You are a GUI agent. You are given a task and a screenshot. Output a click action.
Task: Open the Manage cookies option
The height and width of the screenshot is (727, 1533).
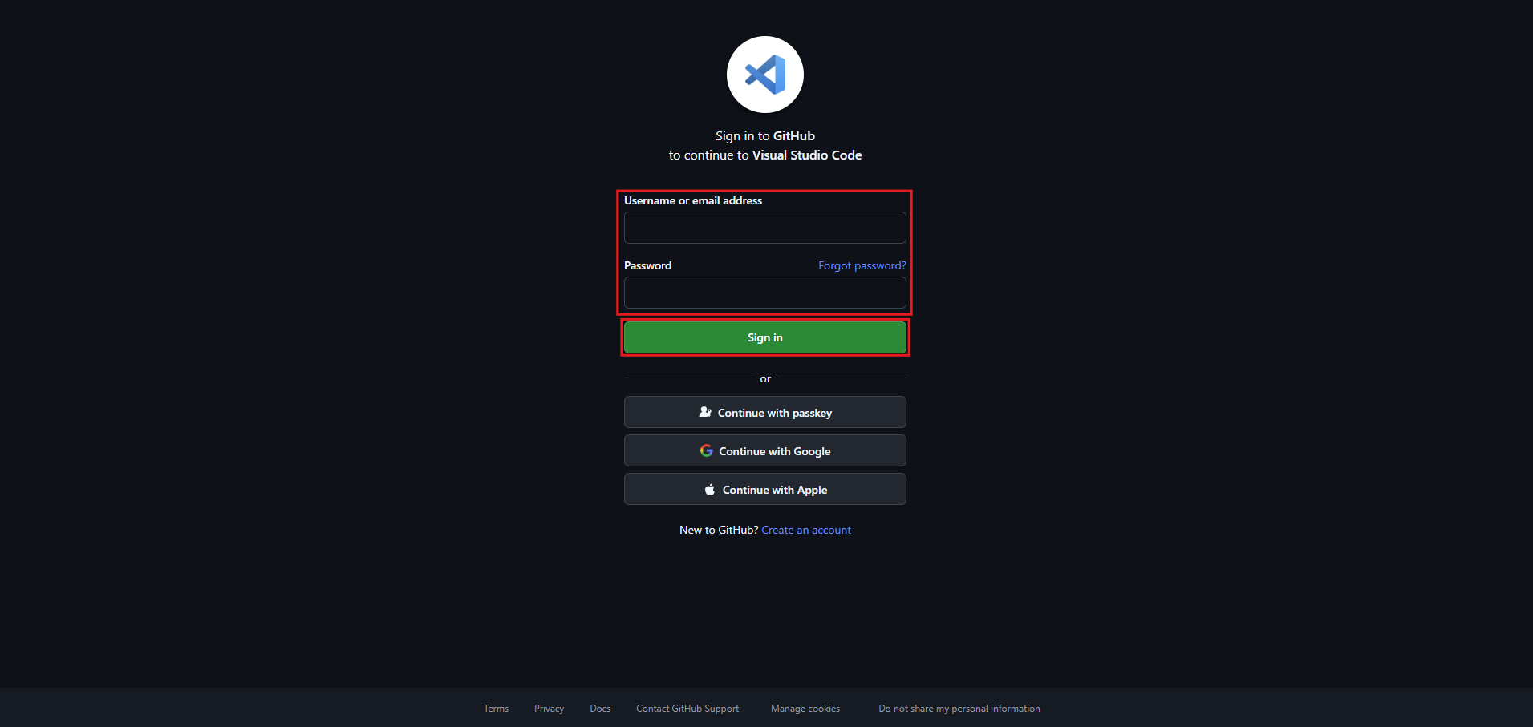click(805, 709)
